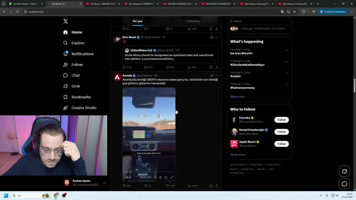Click Kimliğinizi doğrulayın button
The height and width of the screenshot is (200, 356).
coord(332,12)
